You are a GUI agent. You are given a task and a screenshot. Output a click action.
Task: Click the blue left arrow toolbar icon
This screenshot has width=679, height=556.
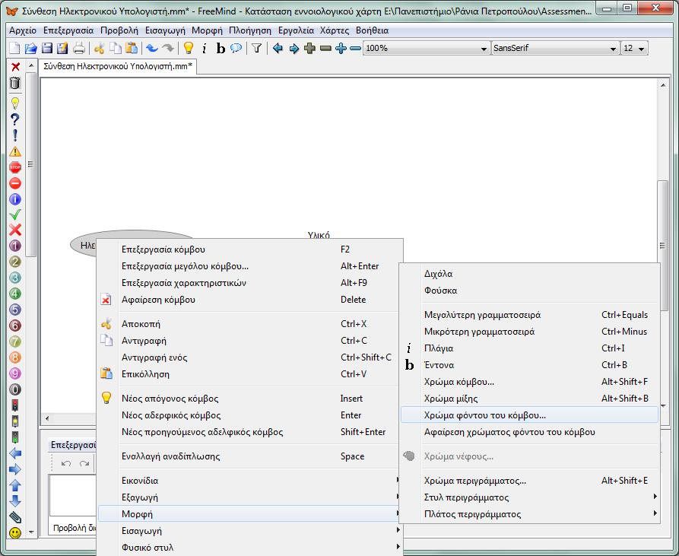pyautogui.click(x=278, y=48)
